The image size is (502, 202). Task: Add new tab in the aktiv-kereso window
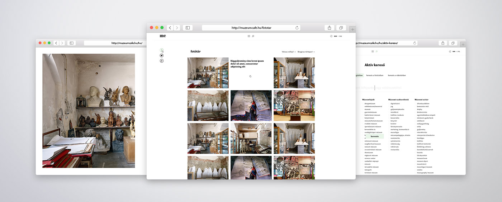463,44
